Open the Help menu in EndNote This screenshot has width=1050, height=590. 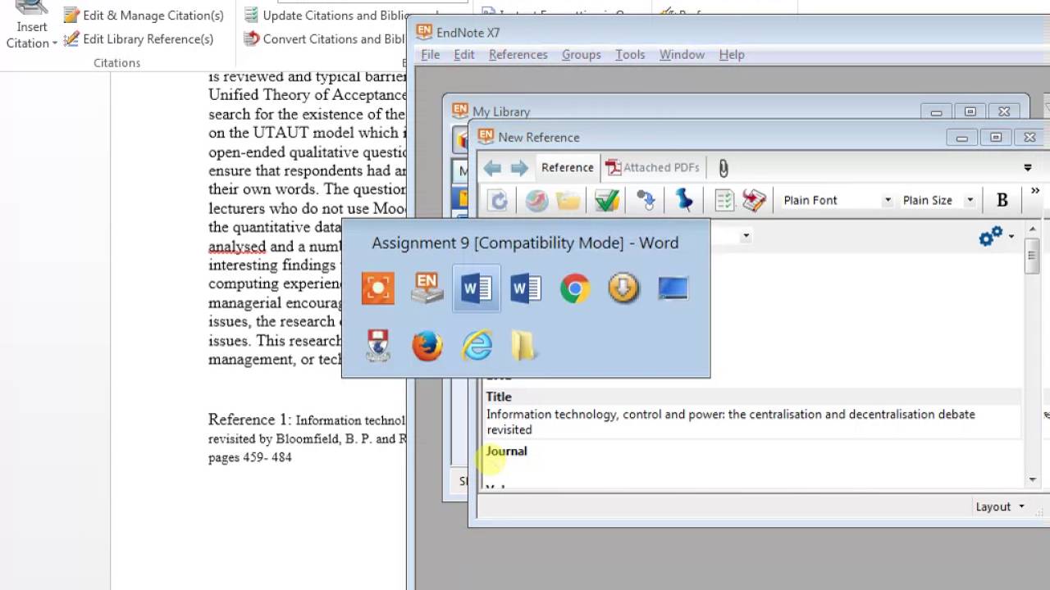pyautogui.click(x=731, y=54)
